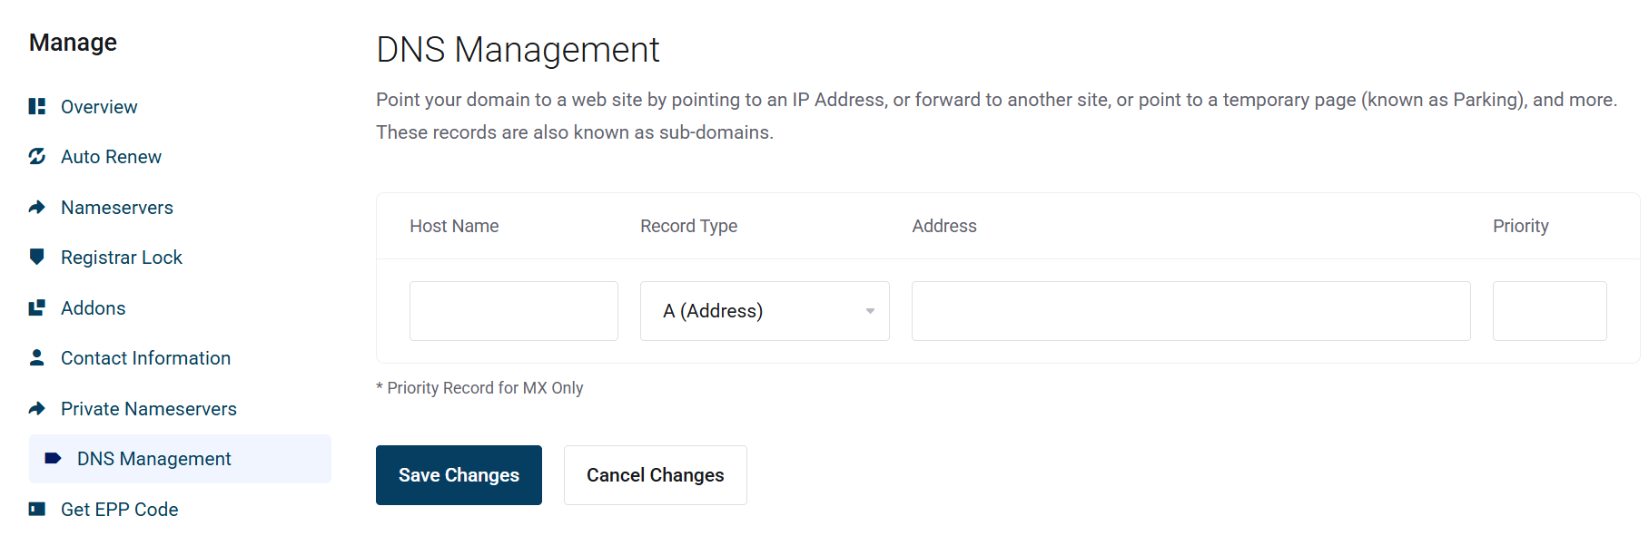1649x555 pixels.
Task: Click the Nameservers arrow icon
Action: 37,208
